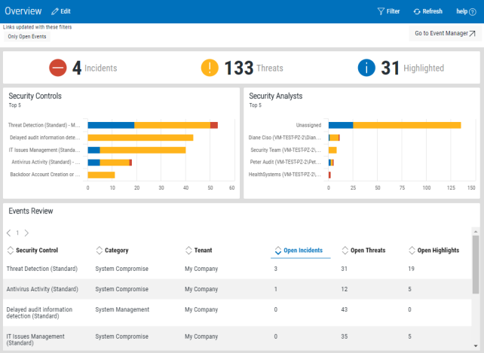The image size is (484, 353).
Task: Click the blue Highlighted info icon
Action: pos(366,68)
